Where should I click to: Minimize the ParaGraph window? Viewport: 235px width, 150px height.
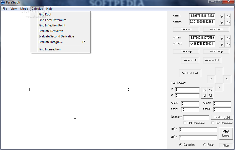tap(212, 1)
